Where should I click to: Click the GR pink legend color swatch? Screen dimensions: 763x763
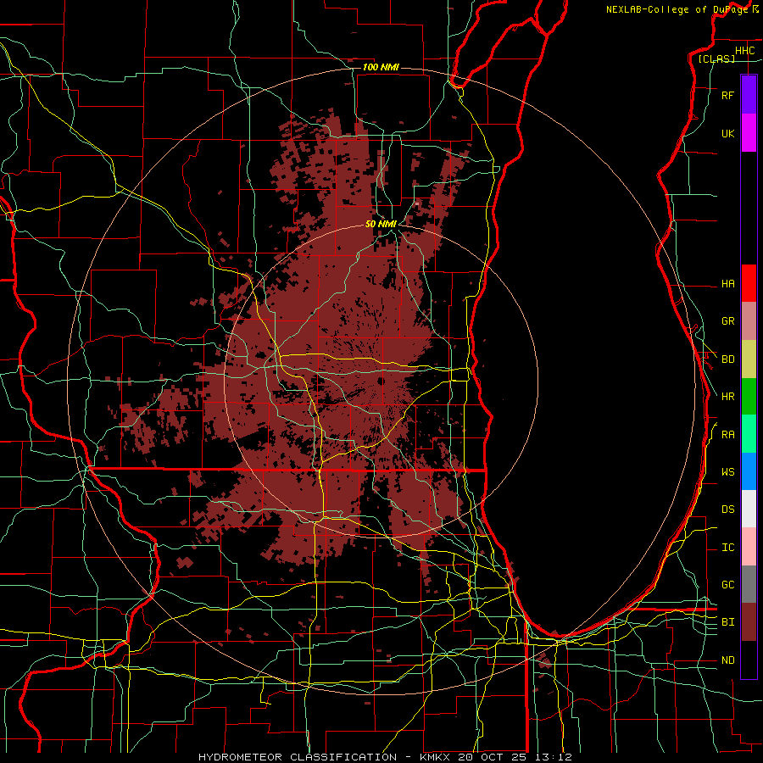point(749,320)
